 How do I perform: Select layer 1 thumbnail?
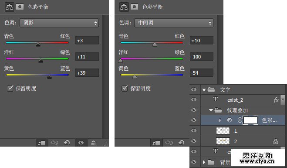click(223, 131)
